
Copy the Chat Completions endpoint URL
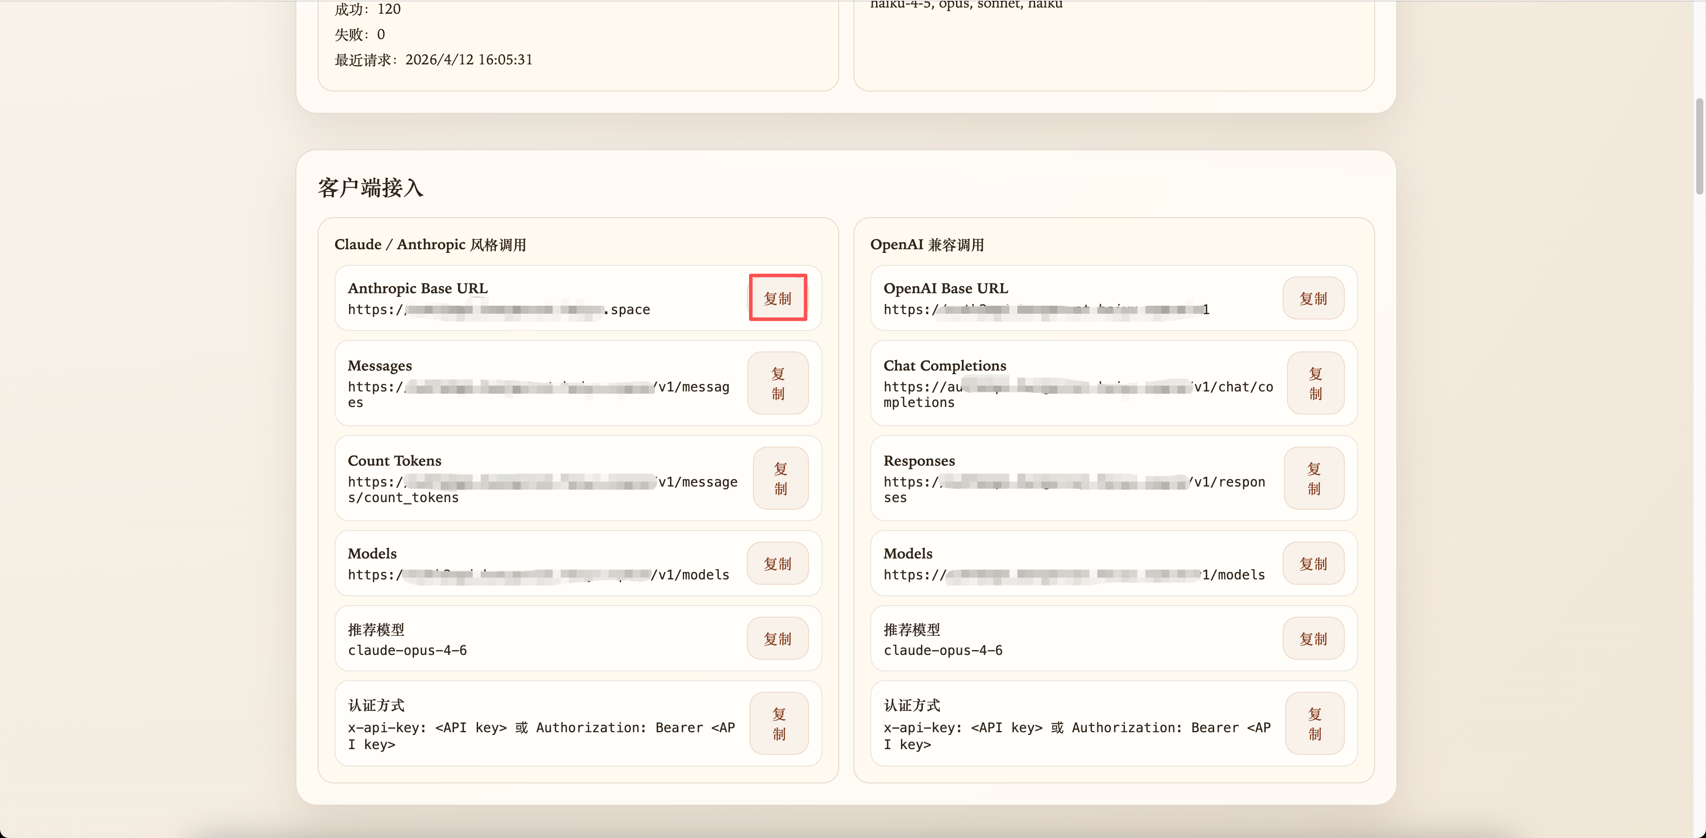1315,383
